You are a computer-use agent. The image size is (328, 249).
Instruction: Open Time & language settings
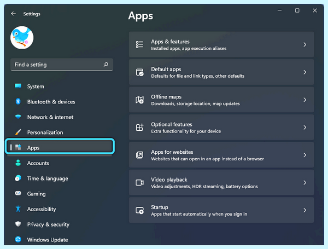tap(48, 178)
